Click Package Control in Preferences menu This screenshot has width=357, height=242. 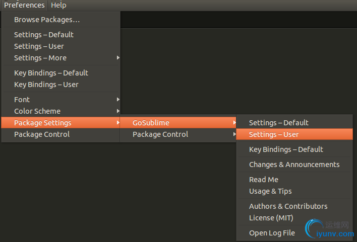pyautogui.click(x=61, y=134)
